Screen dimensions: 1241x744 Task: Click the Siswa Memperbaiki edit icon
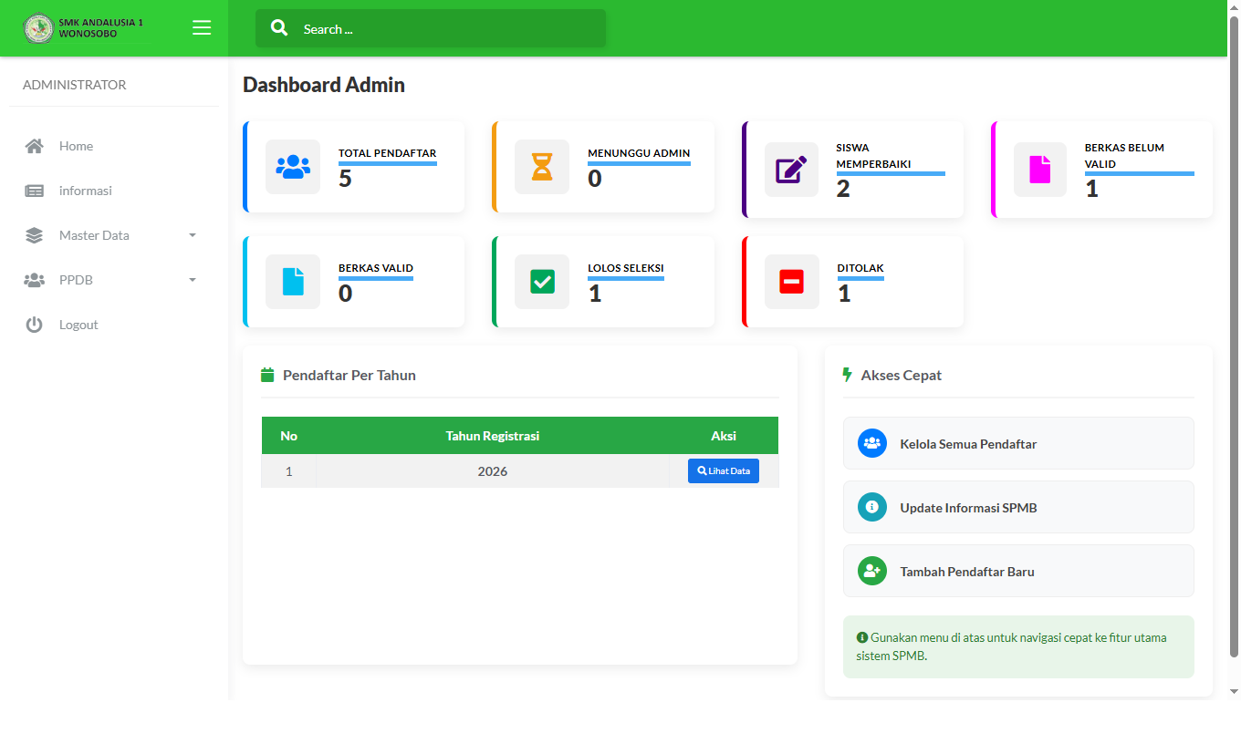[x=791, y=170]
